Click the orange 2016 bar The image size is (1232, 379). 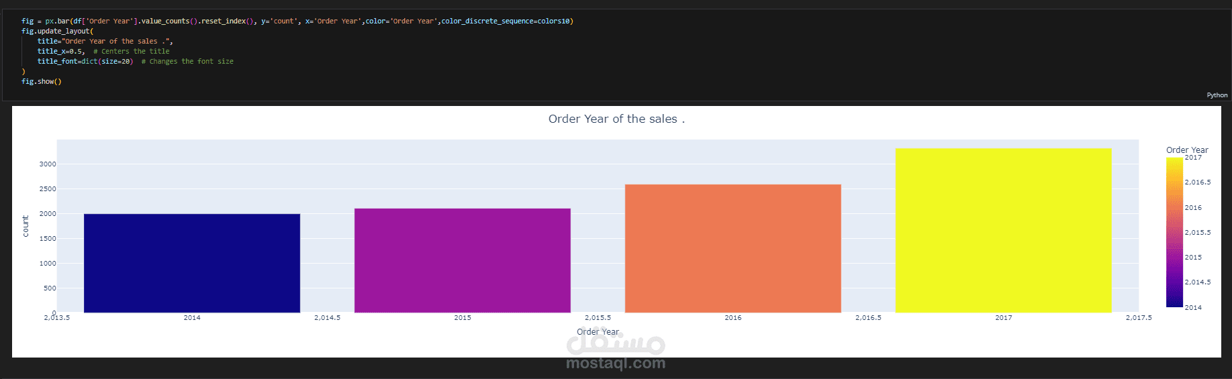tap(732, 248)
